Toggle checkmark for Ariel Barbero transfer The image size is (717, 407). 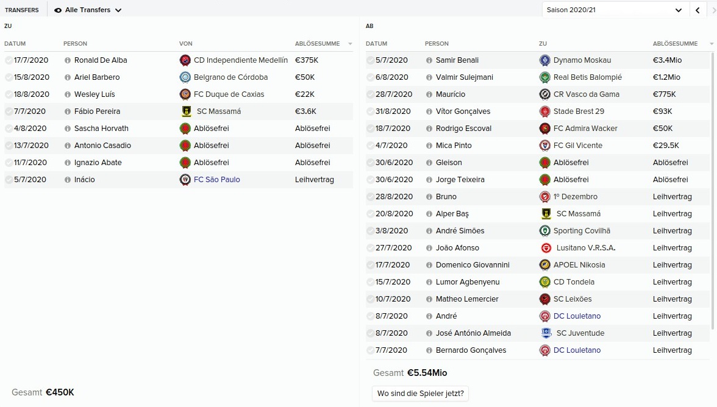[9, 77]
